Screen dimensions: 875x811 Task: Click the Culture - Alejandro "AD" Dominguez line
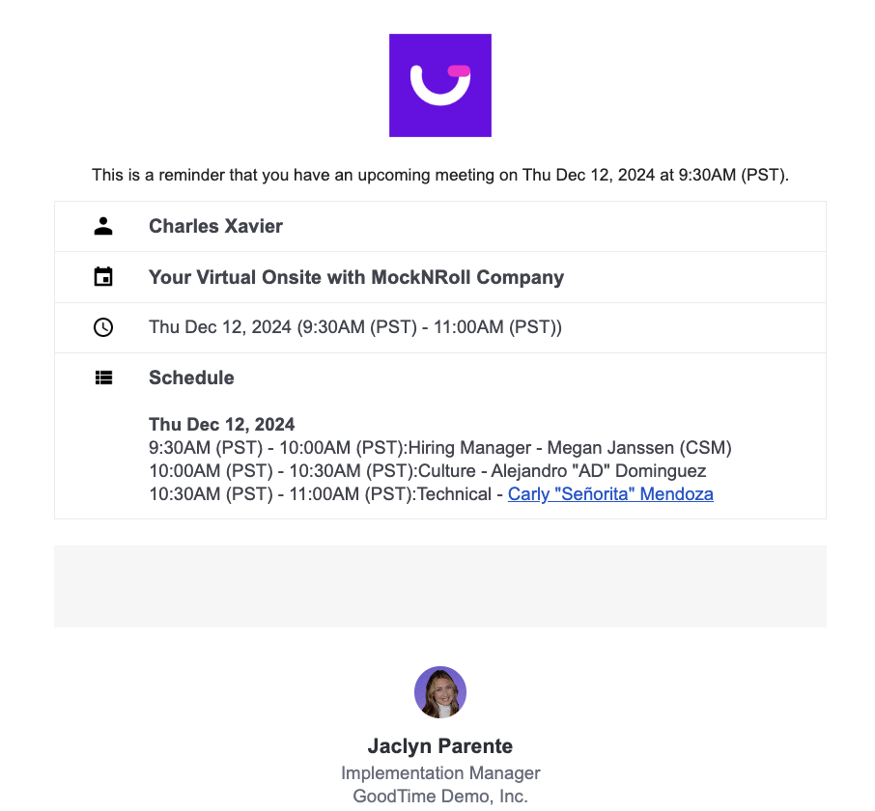[x=427, y=471]
